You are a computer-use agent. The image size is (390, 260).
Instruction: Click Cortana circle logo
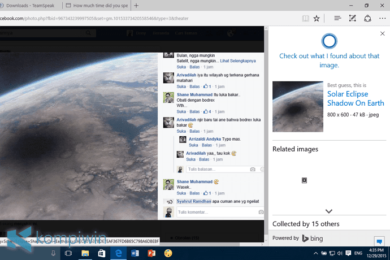pyautogui.click(x=329, y=41)
